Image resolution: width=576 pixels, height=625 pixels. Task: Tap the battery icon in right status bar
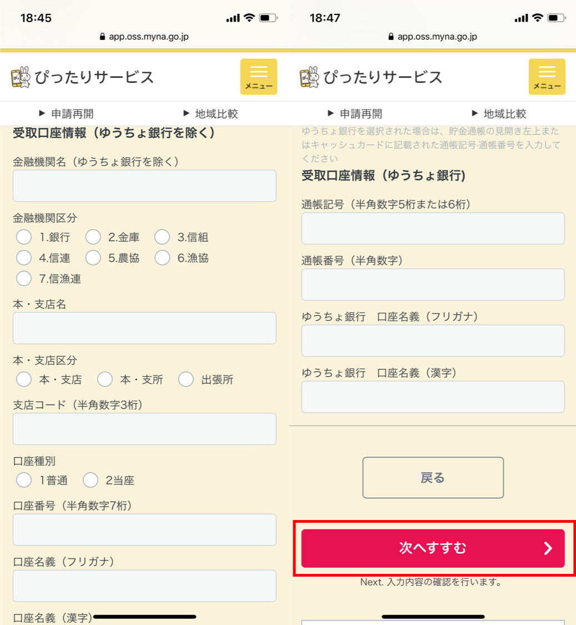(x=557, y=18)
